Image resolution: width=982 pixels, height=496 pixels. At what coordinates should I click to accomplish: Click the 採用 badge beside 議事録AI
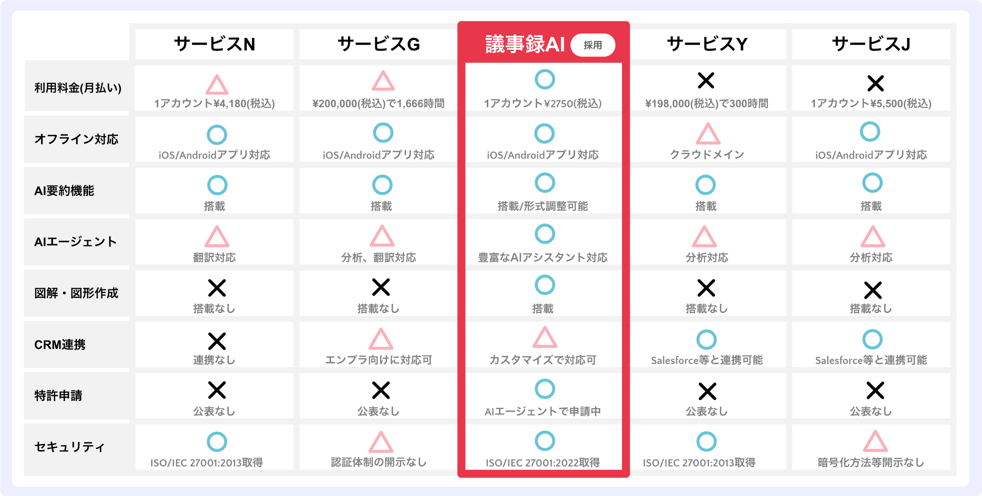[592, 45]
